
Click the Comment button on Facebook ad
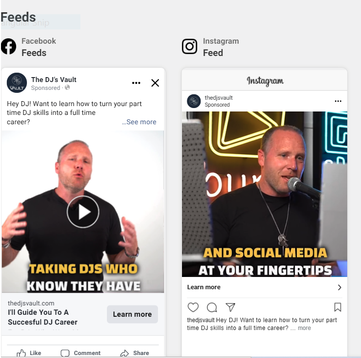pos(80,353)
